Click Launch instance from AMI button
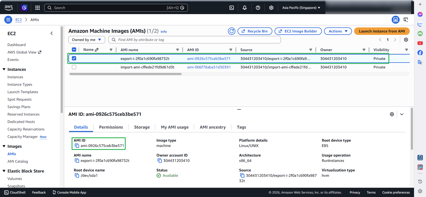Image resolution: width=426 pixels, height=197 pixels. click(x=382, y=31)
